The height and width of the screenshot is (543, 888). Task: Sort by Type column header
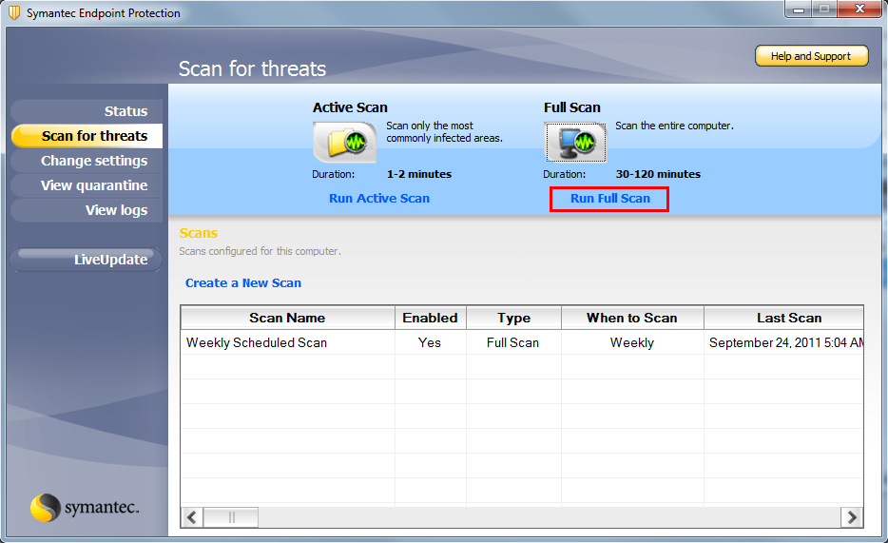coord(513,318)
